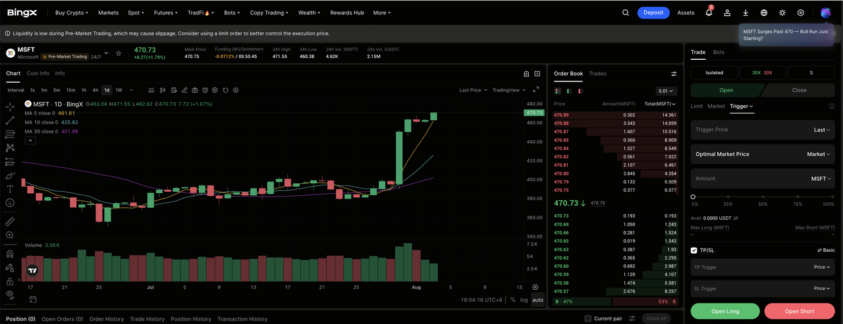
Task: Click the Deposit button
Action: pyautogui.click(x=653, y=12)
